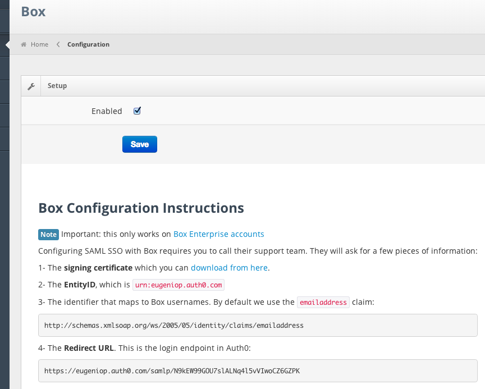Viewport: 485px width, 389px height.
Task: Click the Enabled label text
Action: (107, 111)
